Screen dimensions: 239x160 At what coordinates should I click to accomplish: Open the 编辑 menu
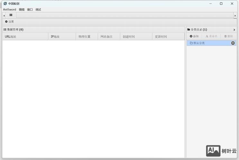point(22,10)
